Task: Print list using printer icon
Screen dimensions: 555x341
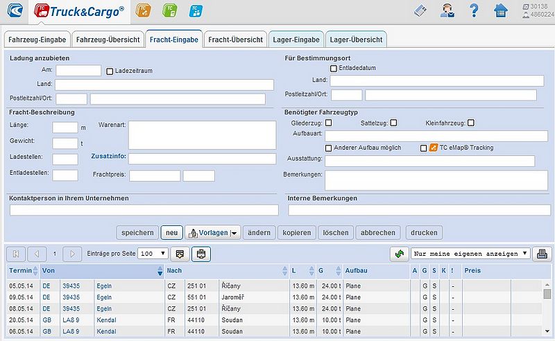Action: click(x=542, y=254)
